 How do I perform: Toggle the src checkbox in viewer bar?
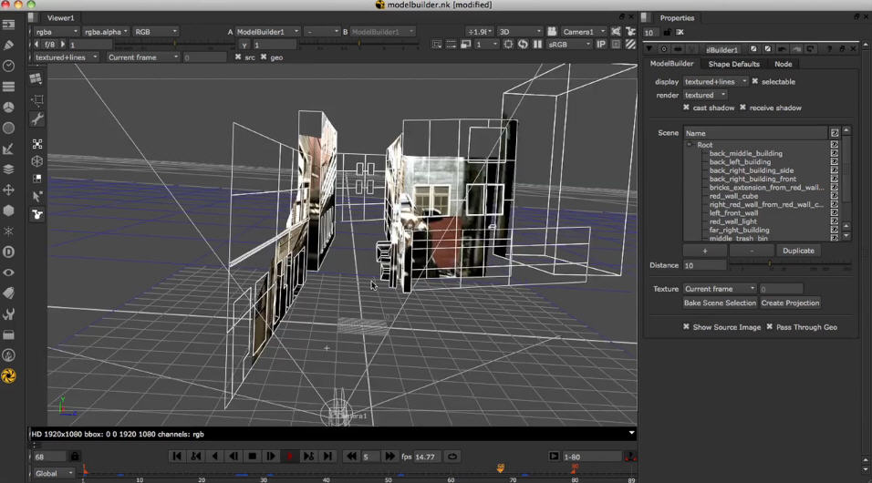coord(238,57)
